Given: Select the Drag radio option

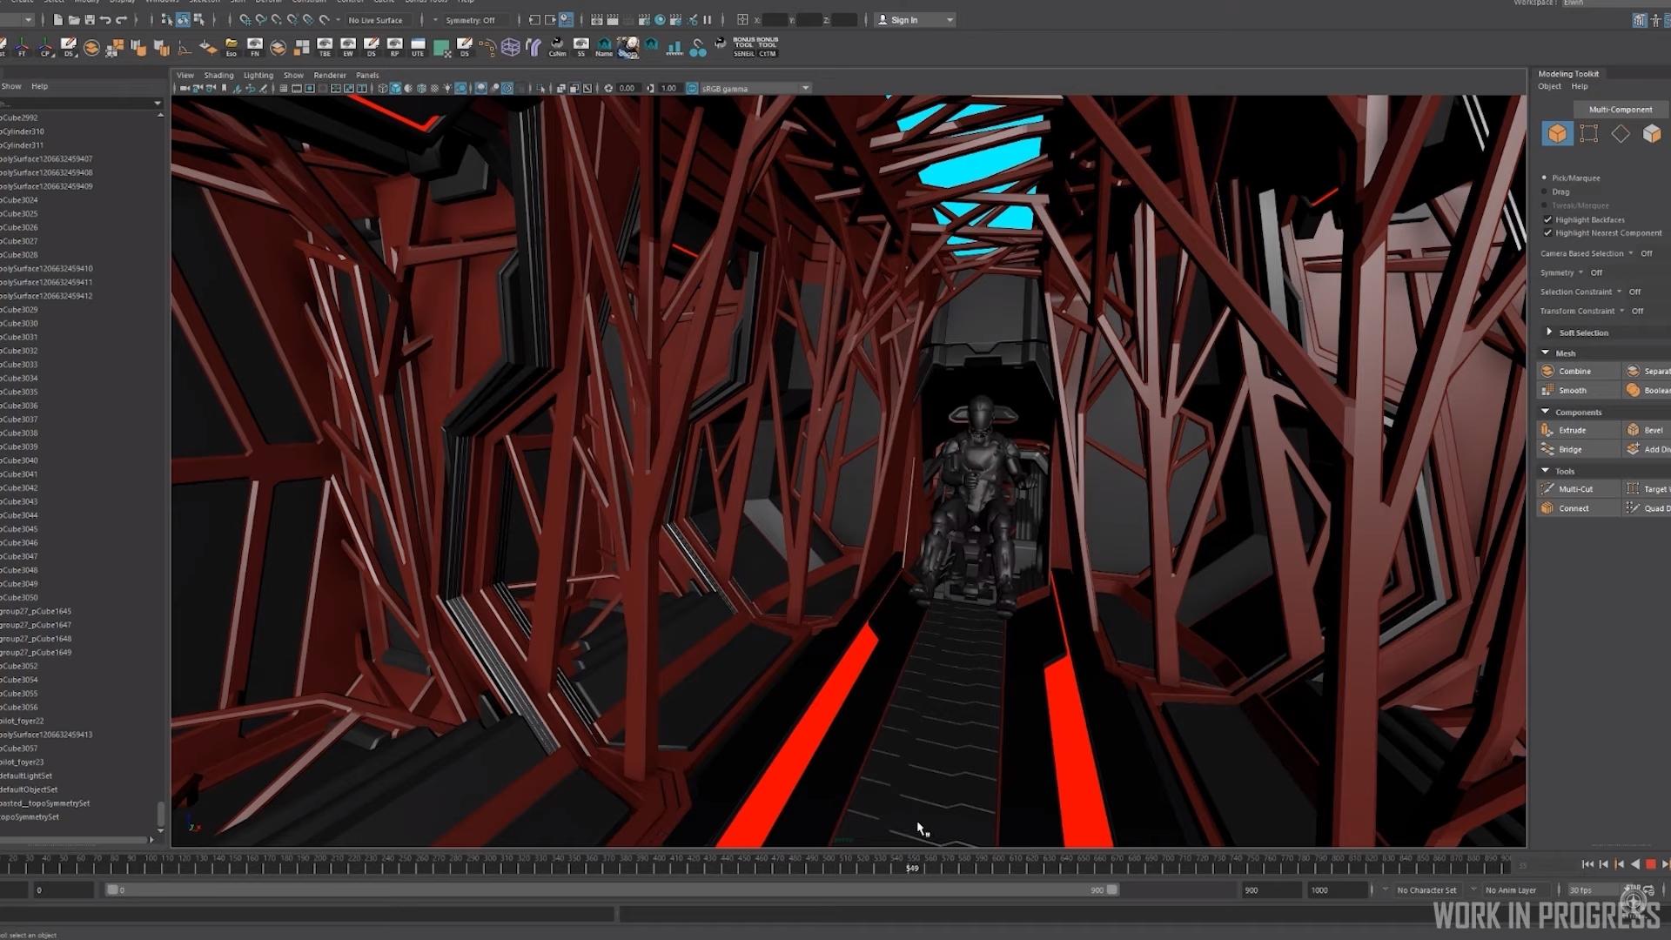Looking at the screenshot, I should click(1546, 191).
